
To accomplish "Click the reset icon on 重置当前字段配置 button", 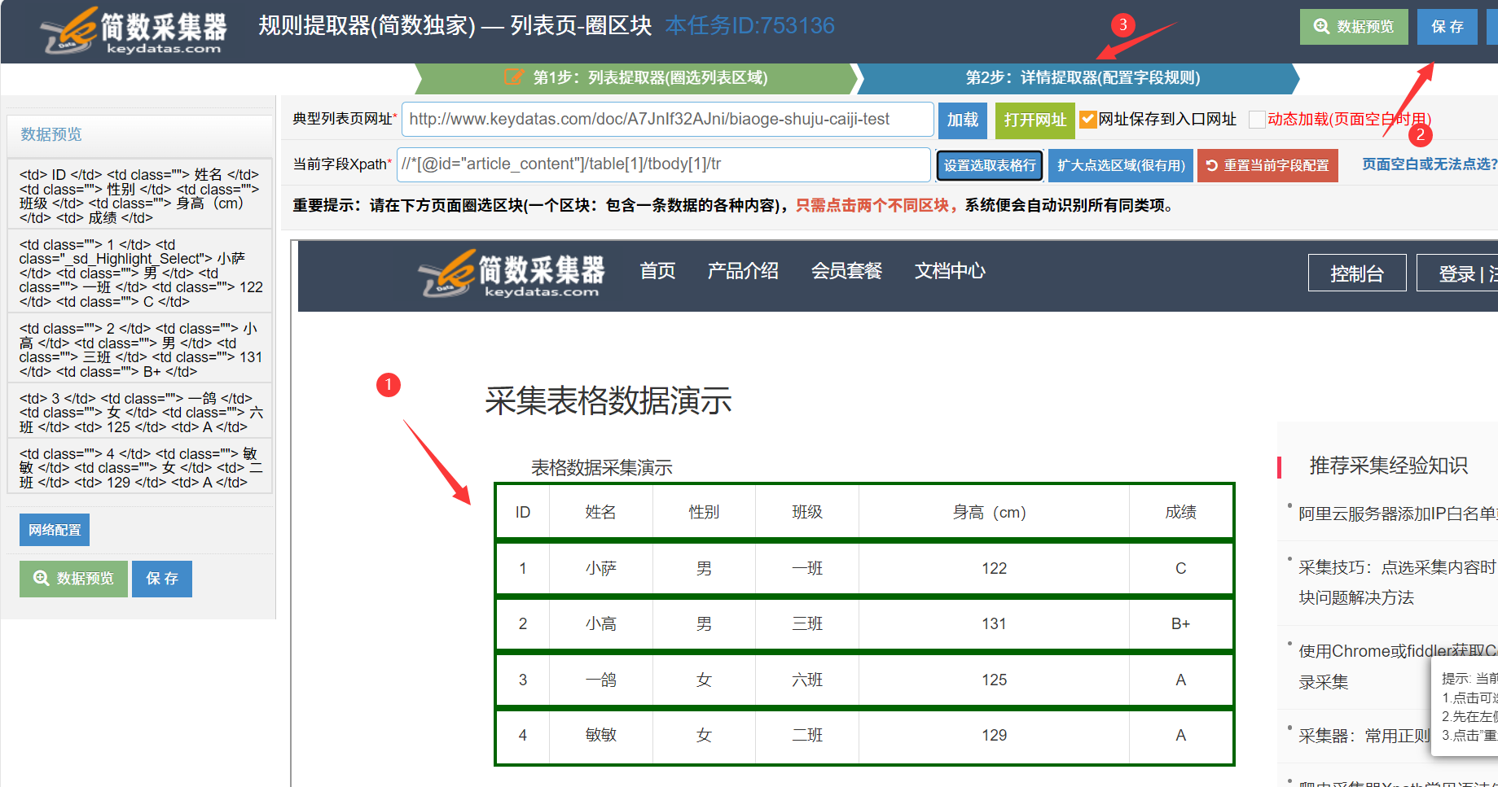I will (1212, 165).
